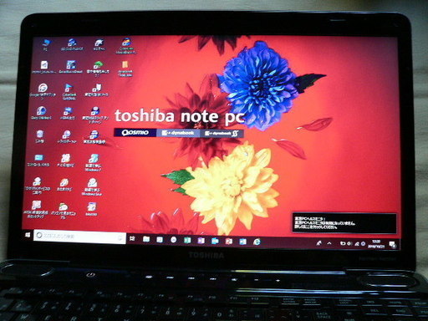The height and width of the screenshot is (321, 428).
Task: Open the green cloud desktop shortcut
Action: point(97,69)
